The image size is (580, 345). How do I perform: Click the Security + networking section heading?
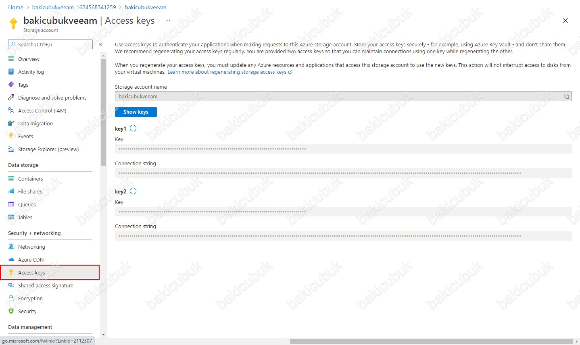pos(34,233)
